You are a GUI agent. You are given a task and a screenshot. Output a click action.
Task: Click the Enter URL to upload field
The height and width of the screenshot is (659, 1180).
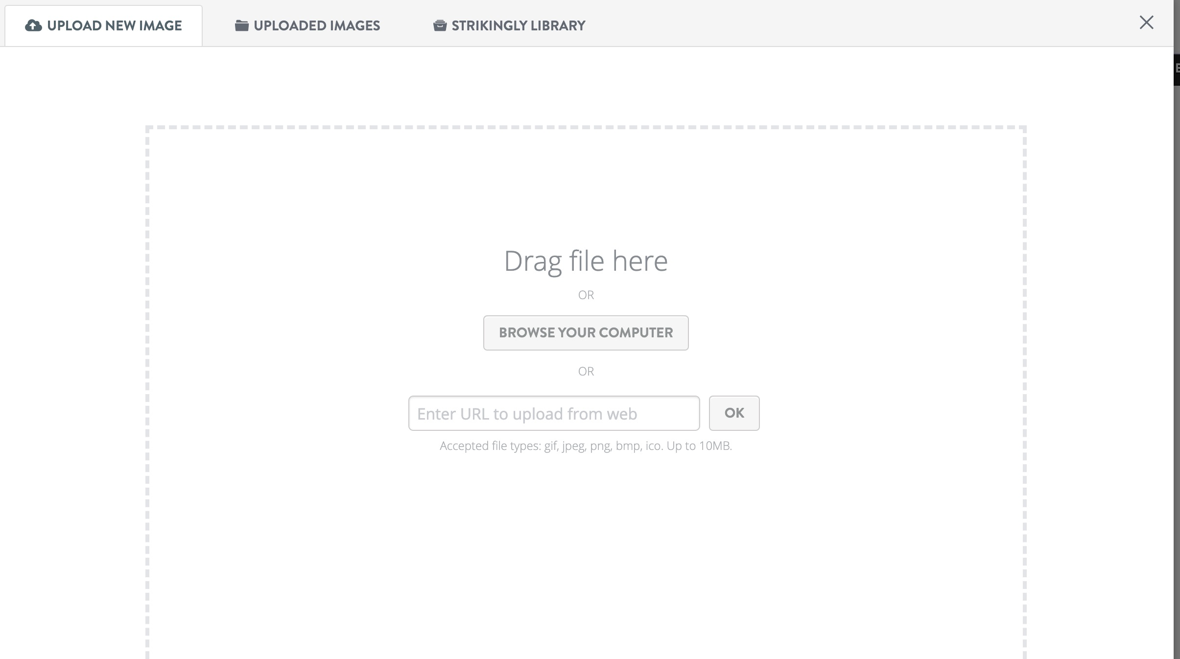tap(554, 413)
